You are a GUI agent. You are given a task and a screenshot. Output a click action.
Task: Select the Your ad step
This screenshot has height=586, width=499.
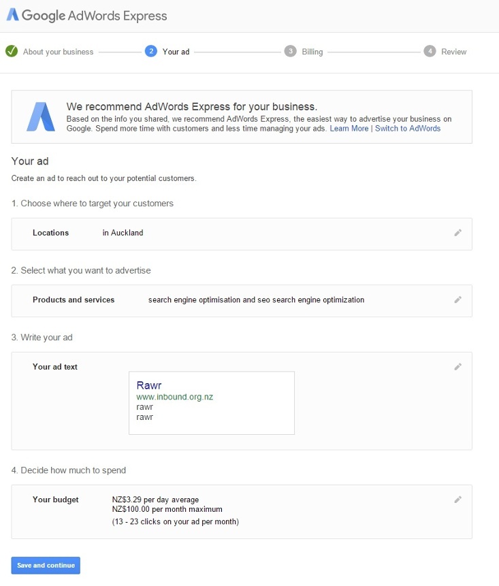click(x=176, y=52)
